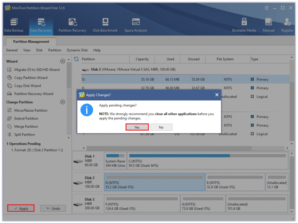Open the Partition Recovery tool
This screenshot has height=223, width=298.
point(72,25)
